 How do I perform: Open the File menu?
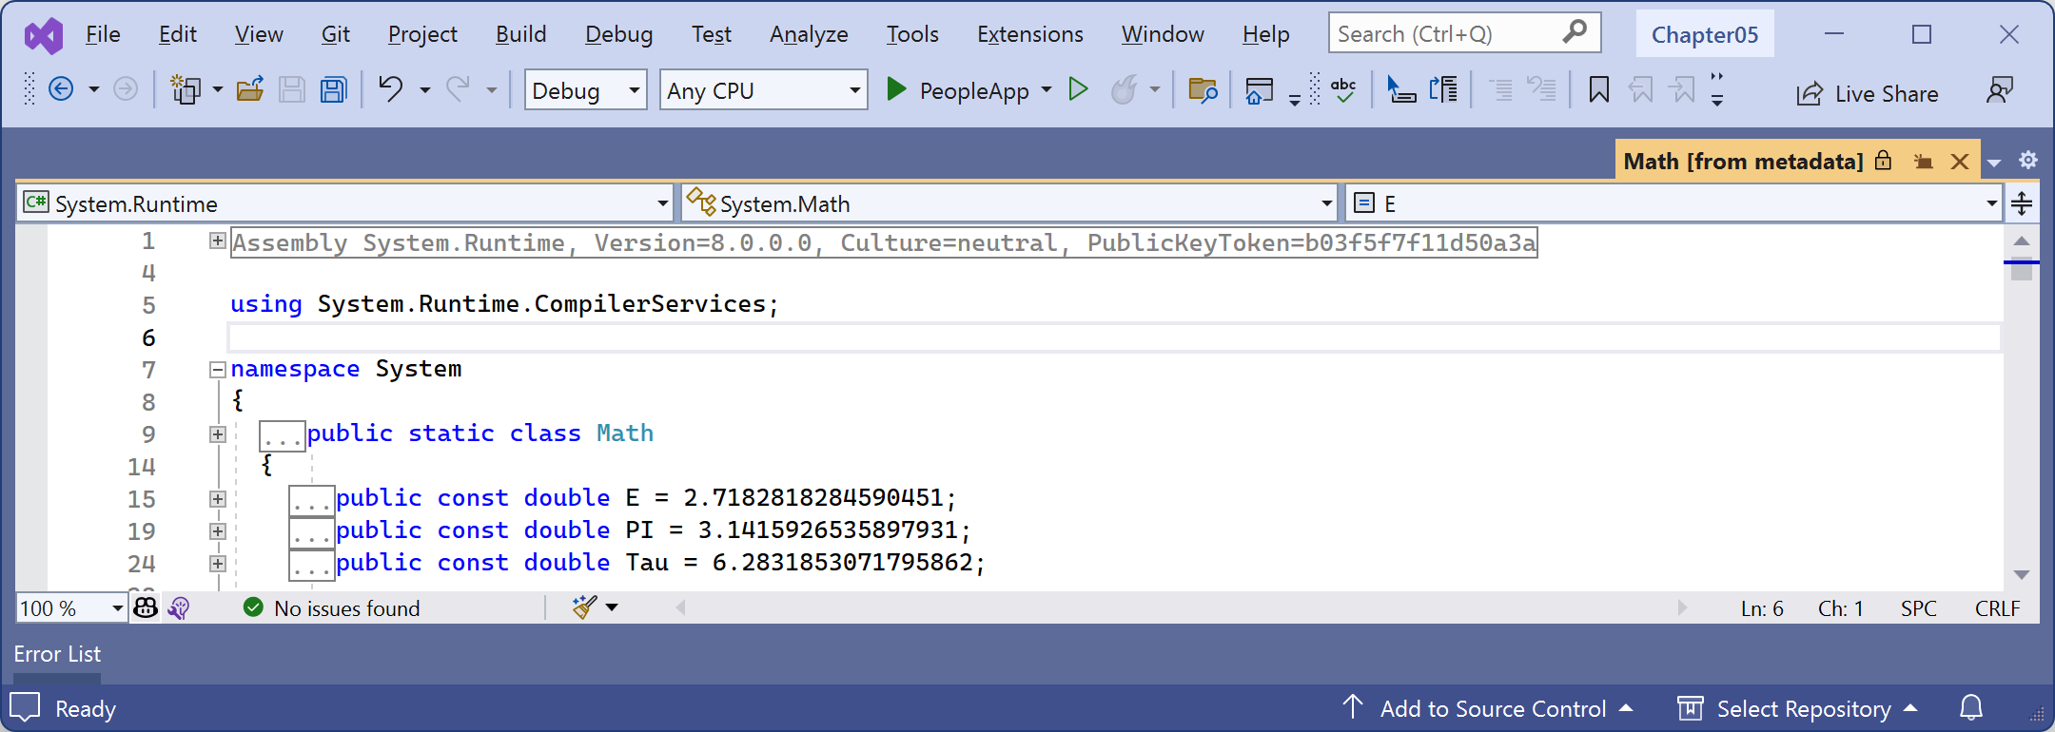103,34
